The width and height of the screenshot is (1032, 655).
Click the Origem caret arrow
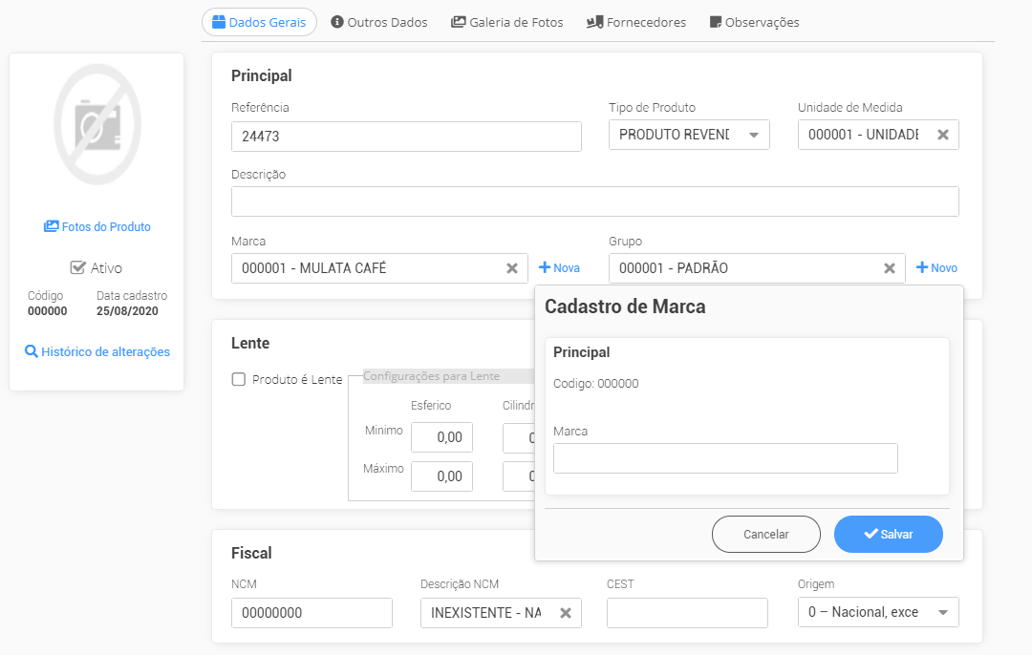(x=942, y=612)
